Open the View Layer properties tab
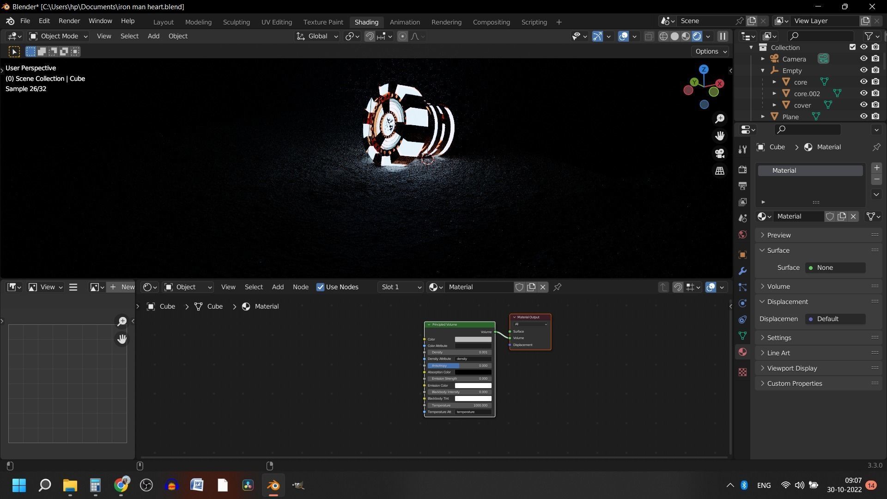Image resolution: width=887 pixels, height=499 pixels. point(742,202)
